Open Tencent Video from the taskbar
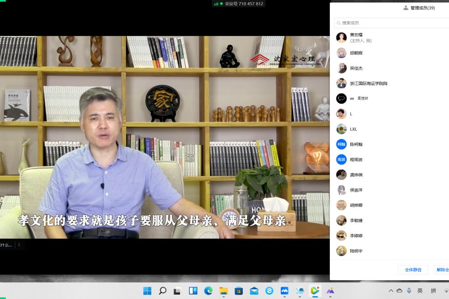Image resolution: width=449 pixels, height=299 pixels. (x=315, y=291)
